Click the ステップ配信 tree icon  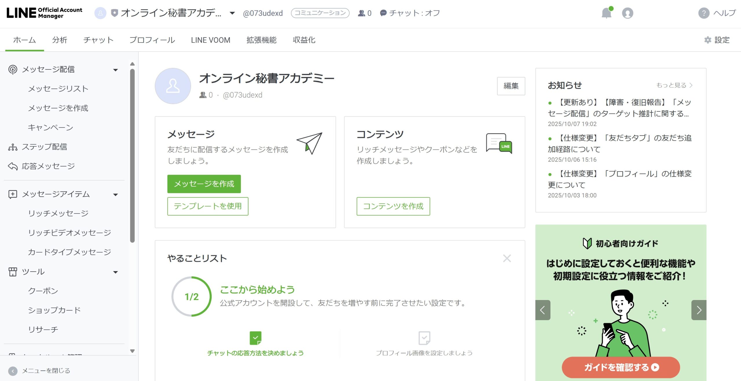tap(13, 147)
